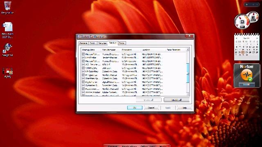
Task: Sort by the Startup Item column header
Action: pos(91,50)
